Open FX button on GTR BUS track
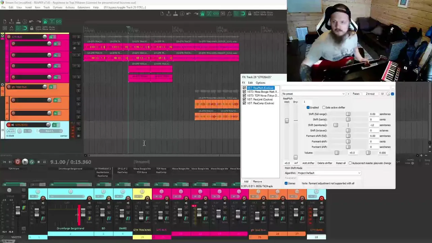 click(51, 37)
